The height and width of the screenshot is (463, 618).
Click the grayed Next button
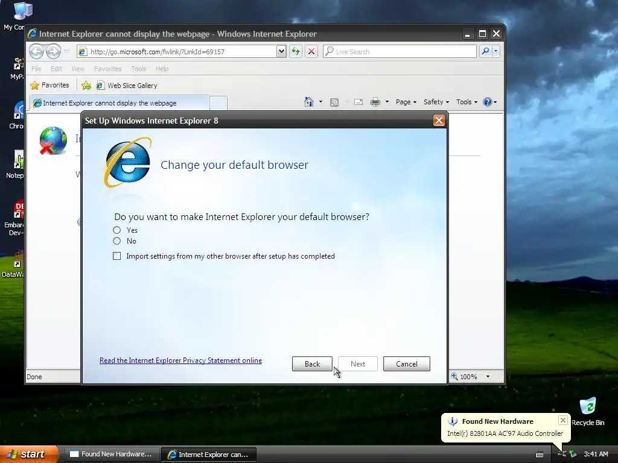357,364
